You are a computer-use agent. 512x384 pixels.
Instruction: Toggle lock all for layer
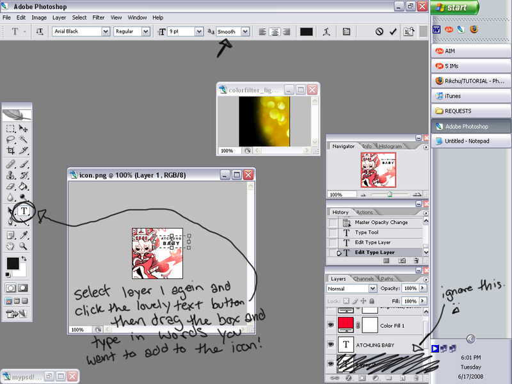click(x=372, y=301)
